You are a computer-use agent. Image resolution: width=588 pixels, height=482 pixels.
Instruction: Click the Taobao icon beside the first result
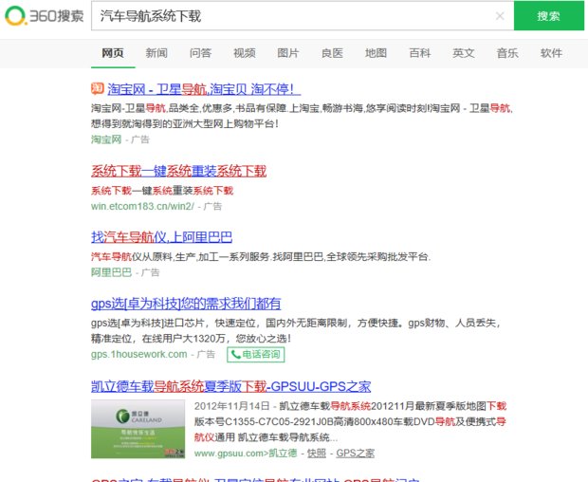98,88
